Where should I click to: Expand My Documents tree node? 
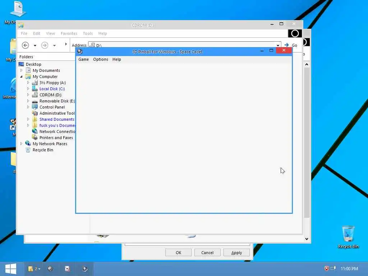21,70
